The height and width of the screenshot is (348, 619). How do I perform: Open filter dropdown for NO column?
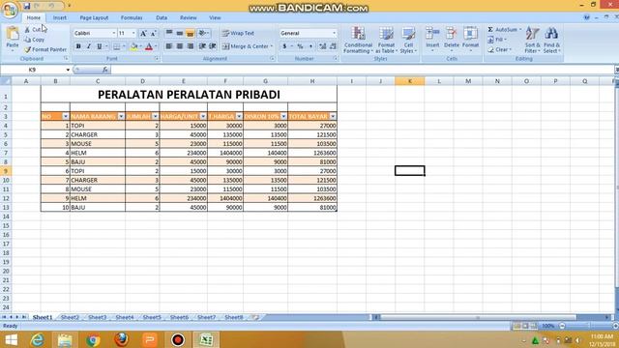(x=66, y=116)
